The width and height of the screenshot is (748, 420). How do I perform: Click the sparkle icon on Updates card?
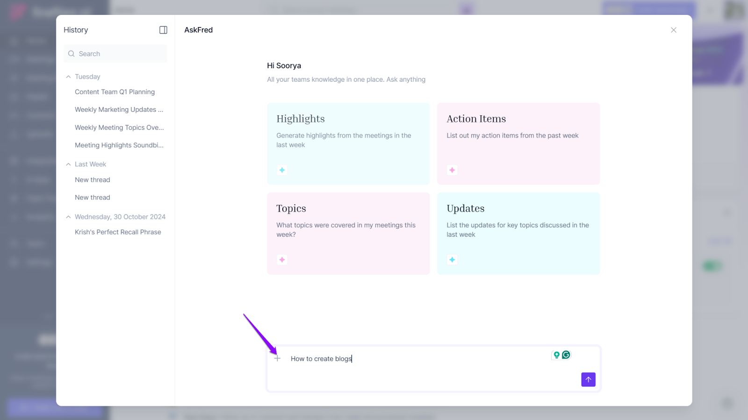pyautogui.click(x=452, y=260)
